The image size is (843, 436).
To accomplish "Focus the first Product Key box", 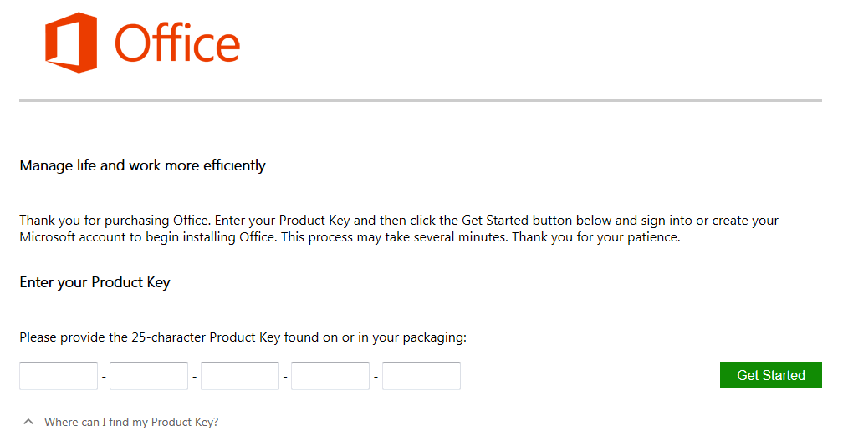I will tap(59, 376).
